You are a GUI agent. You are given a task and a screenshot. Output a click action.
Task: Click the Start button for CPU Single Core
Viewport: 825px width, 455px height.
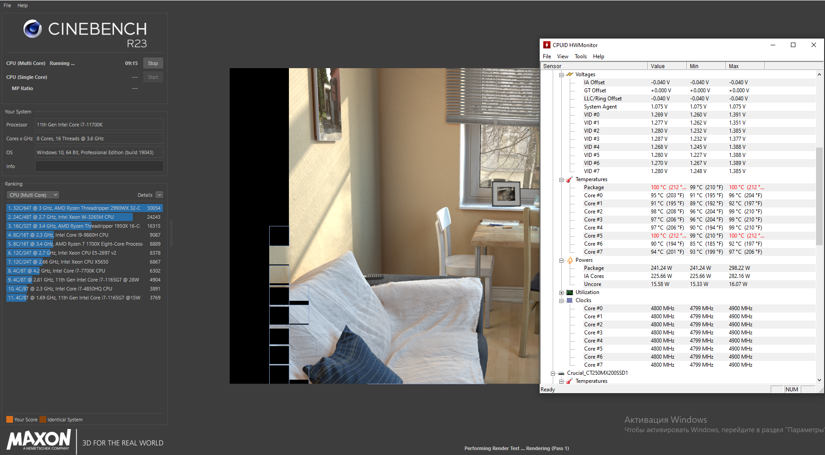tap(153, 77)
